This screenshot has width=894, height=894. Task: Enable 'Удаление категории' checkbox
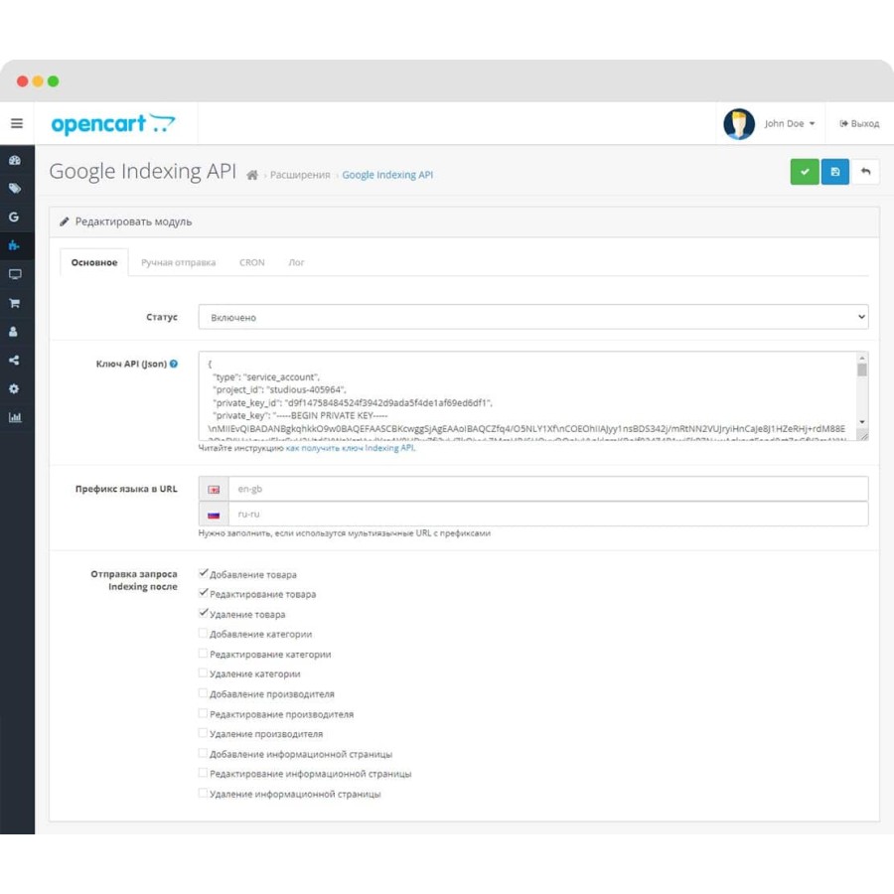click(x=203, y=672)
